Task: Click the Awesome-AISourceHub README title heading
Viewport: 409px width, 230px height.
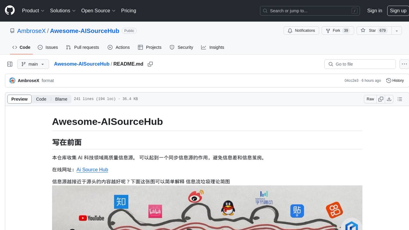Action: pos(107,122)
